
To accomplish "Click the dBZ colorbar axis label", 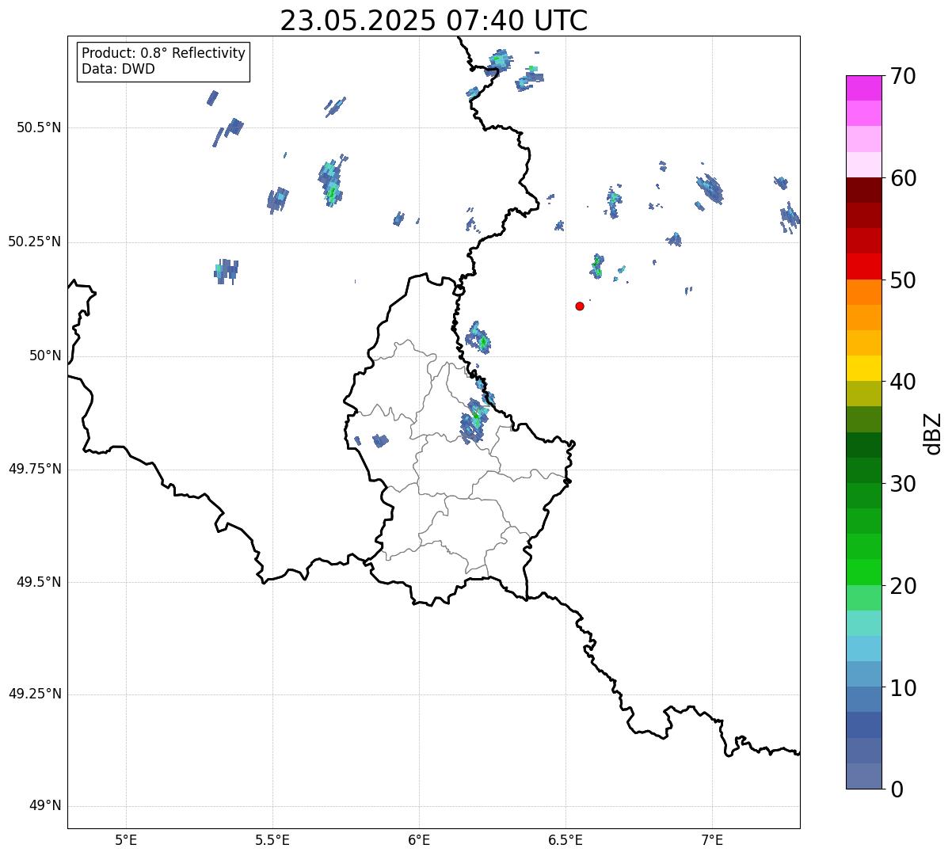I will (x=933, y=433).
